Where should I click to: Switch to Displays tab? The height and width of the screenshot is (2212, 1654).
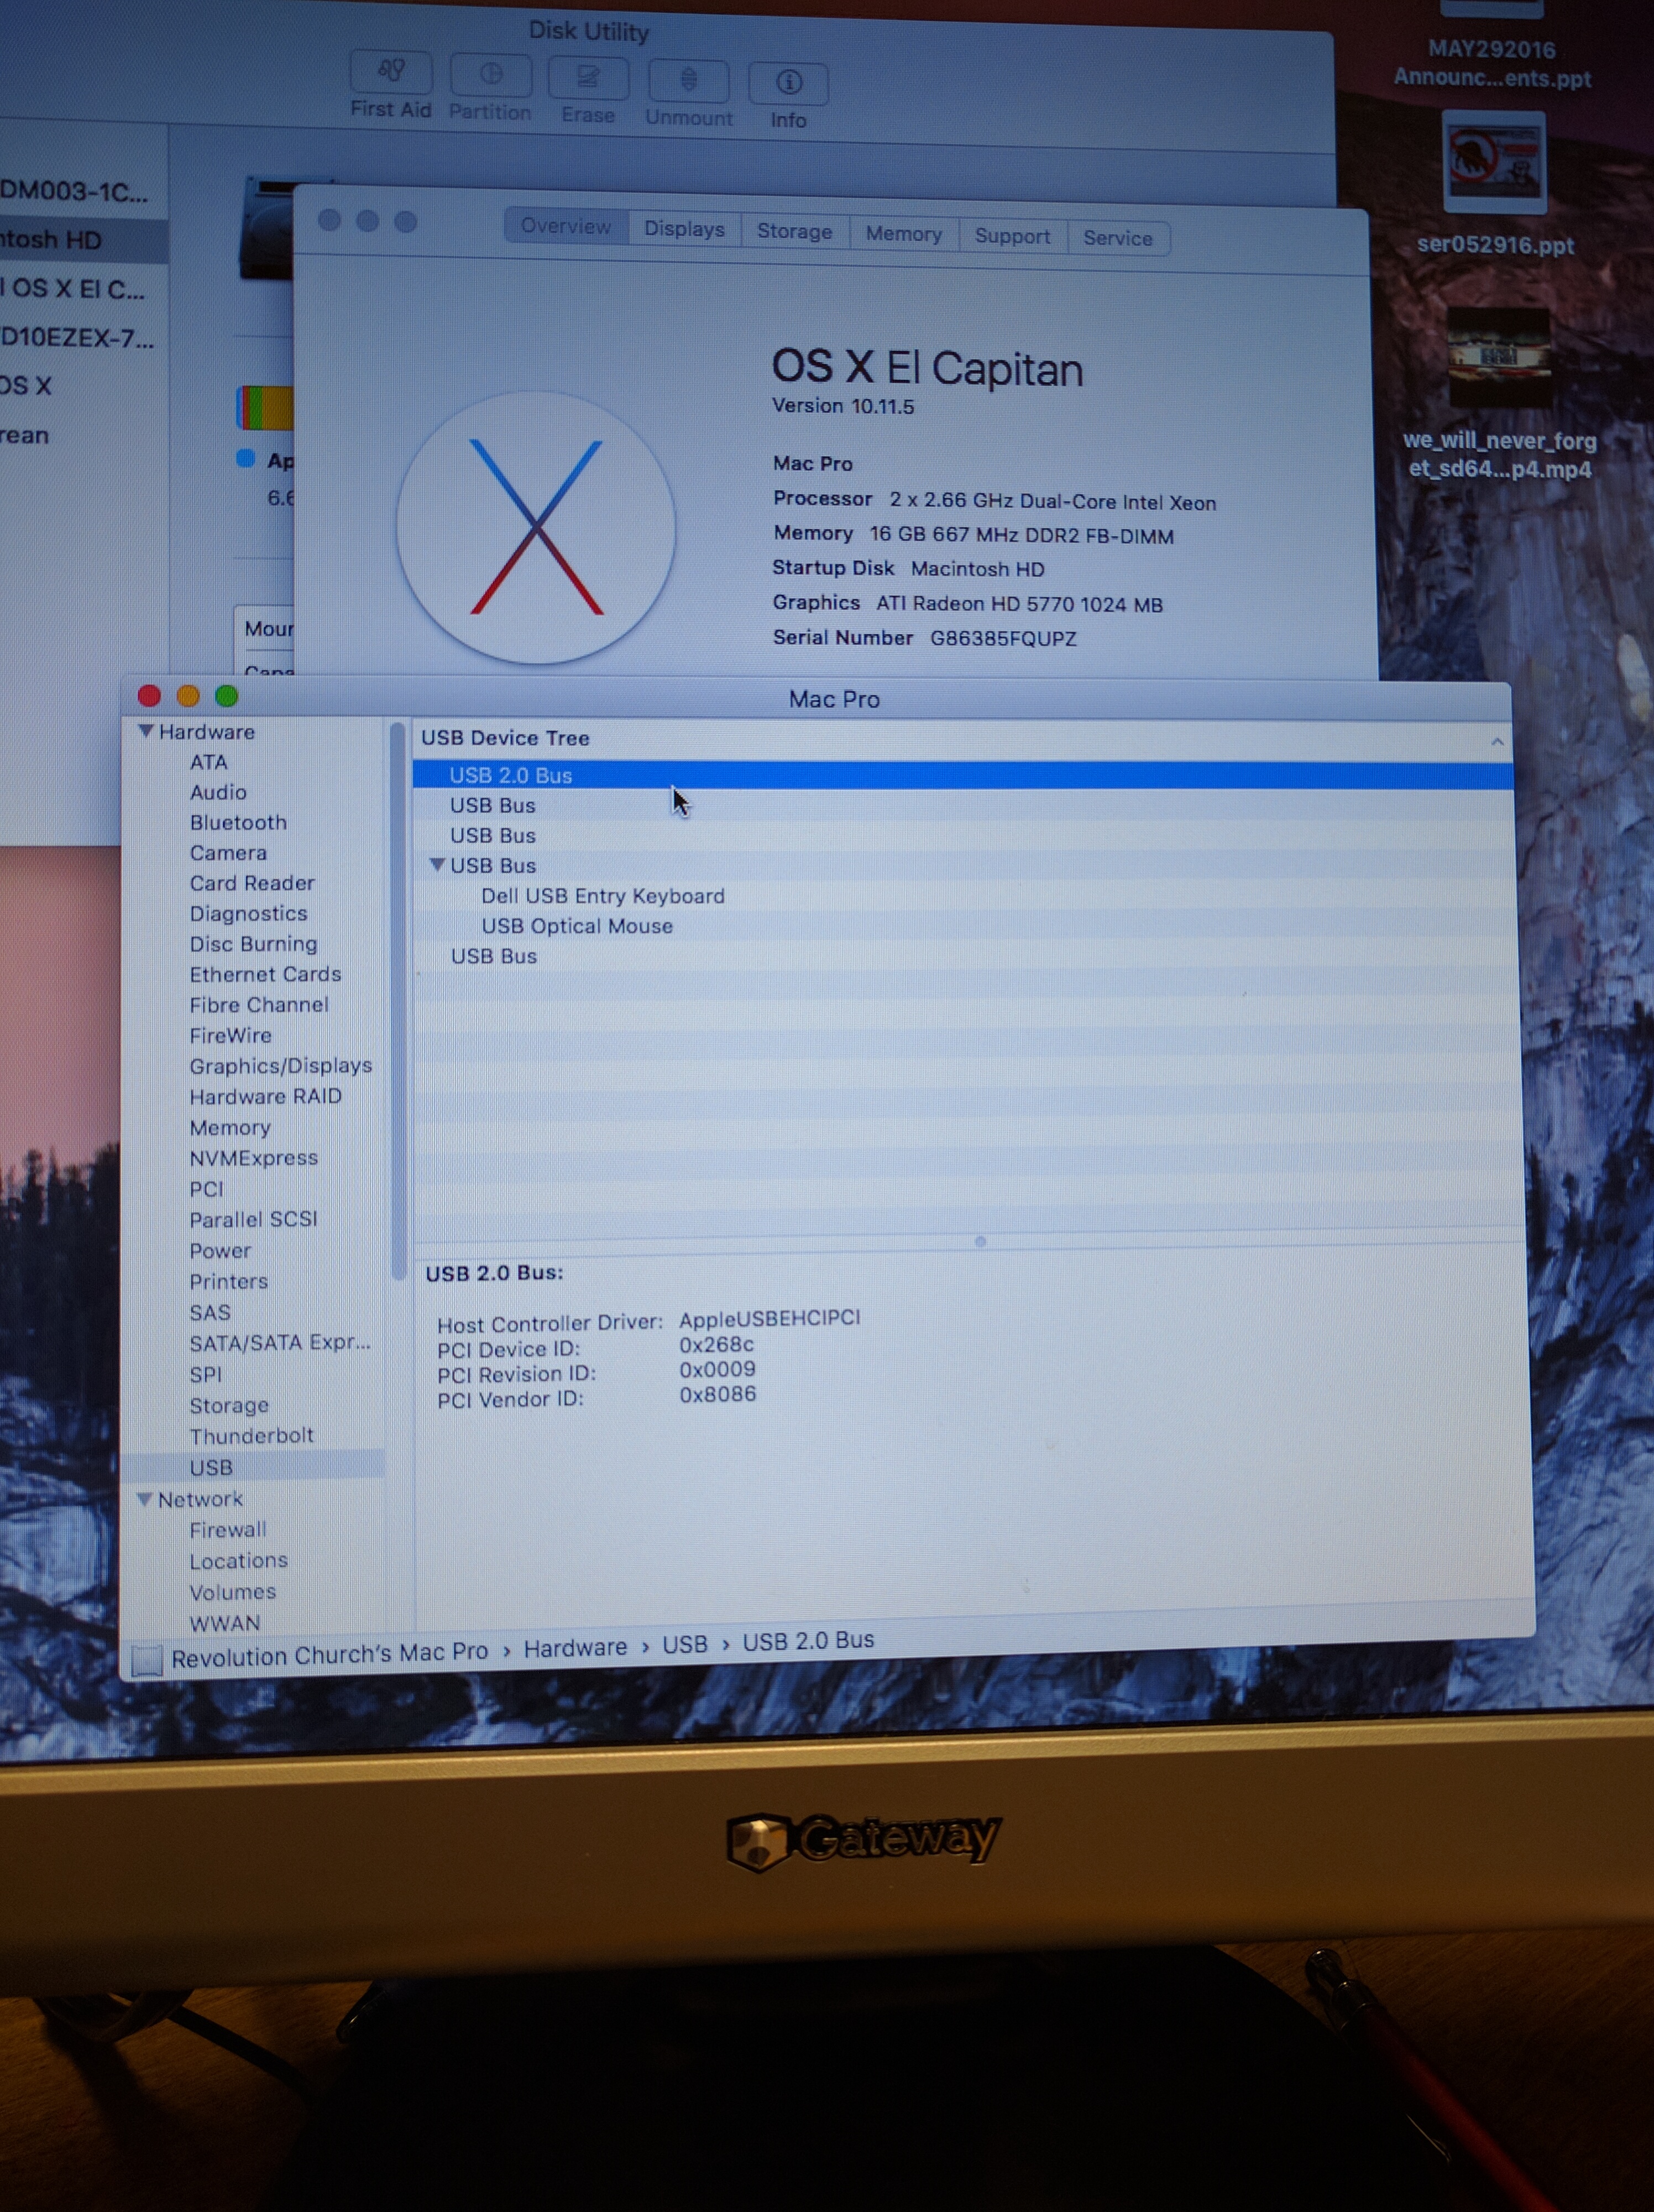[x=684, y=229]
